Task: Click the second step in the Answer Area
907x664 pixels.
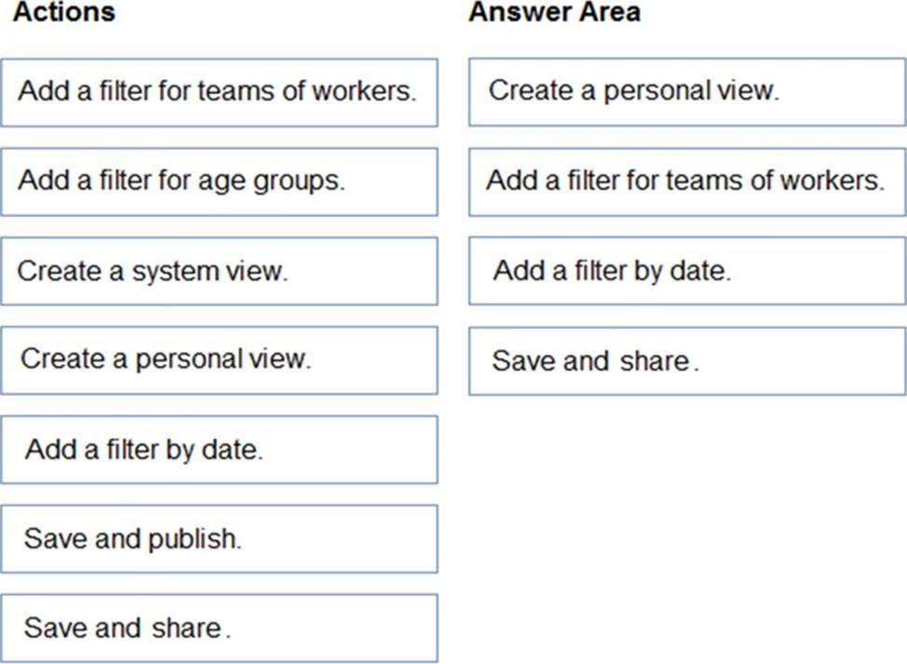Action: 687,183
